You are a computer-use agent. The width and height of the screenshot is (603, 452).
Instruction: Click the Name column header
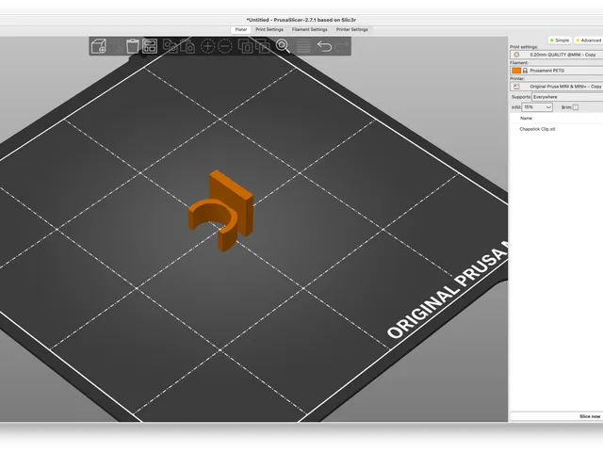[526, 119]
